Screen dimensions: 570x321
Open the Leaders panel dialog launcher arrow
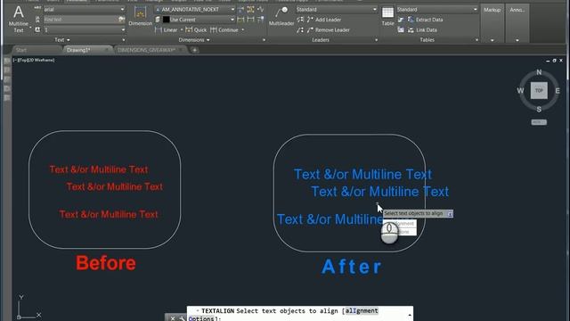(376, 40)
